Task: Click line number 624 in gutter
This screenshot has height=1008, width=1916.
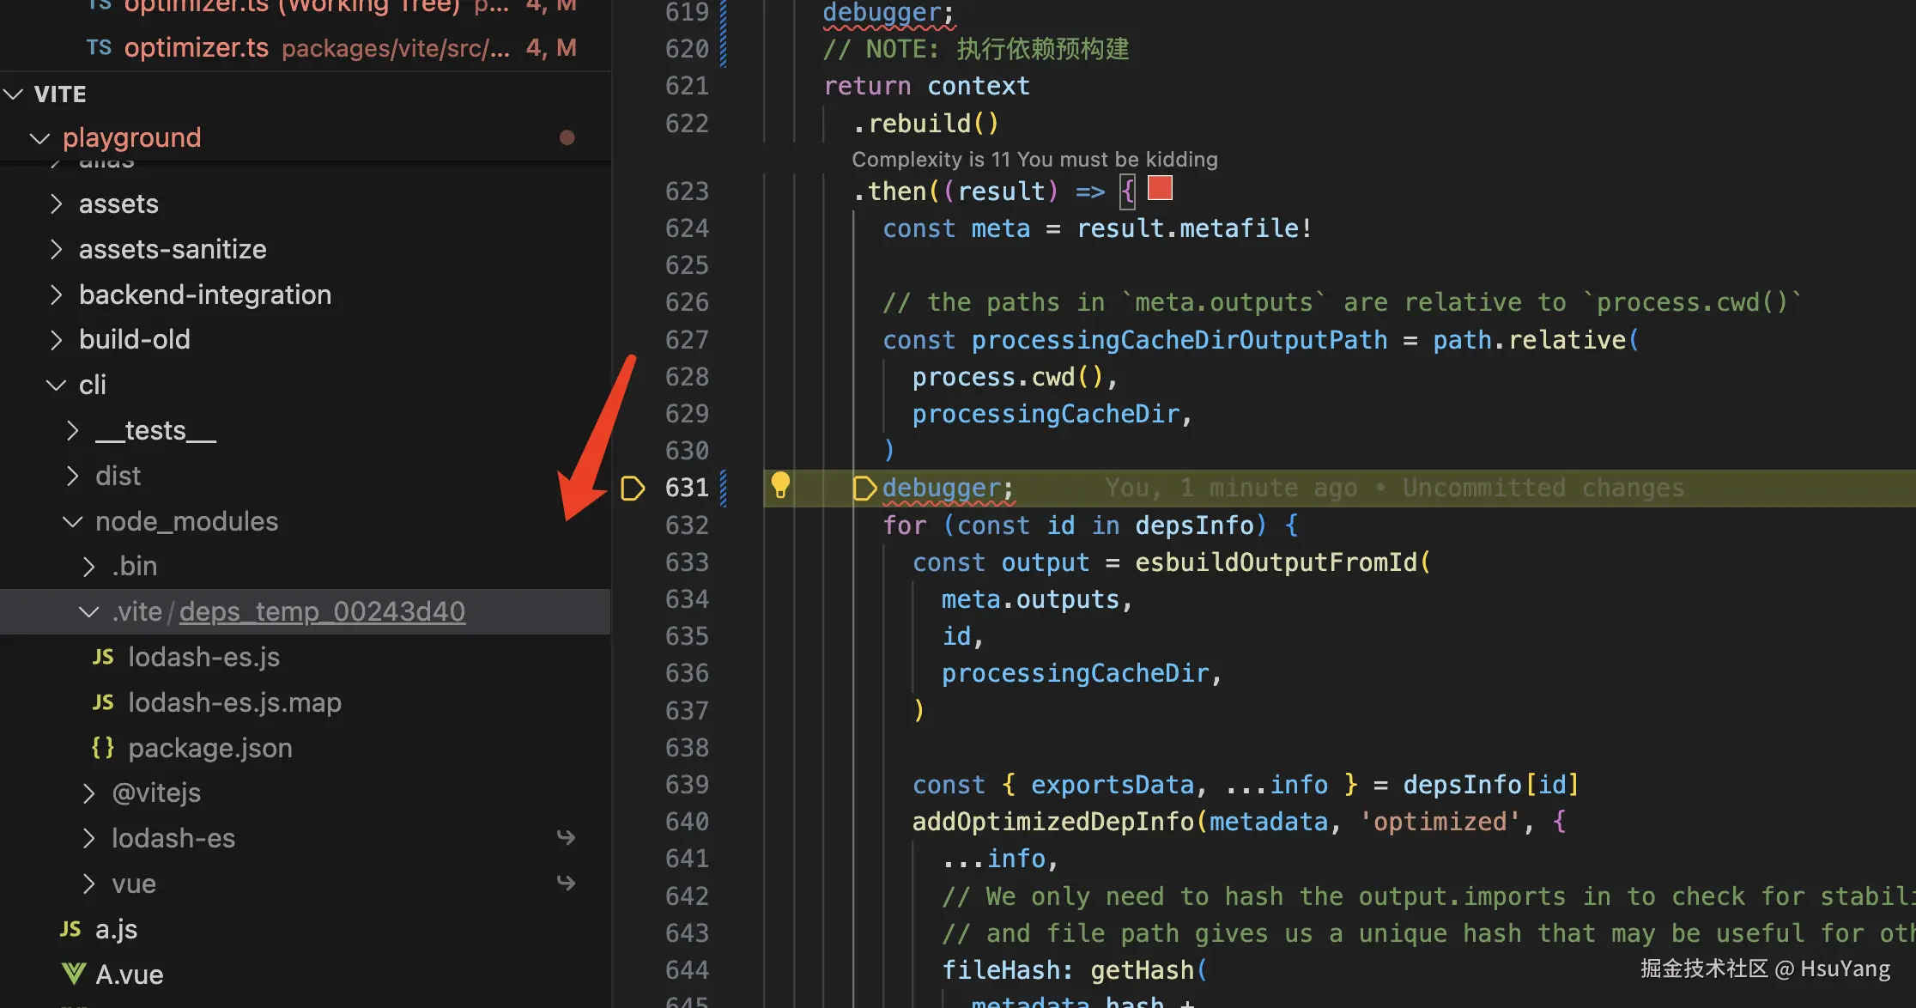Action: click(x=687, y=228)
